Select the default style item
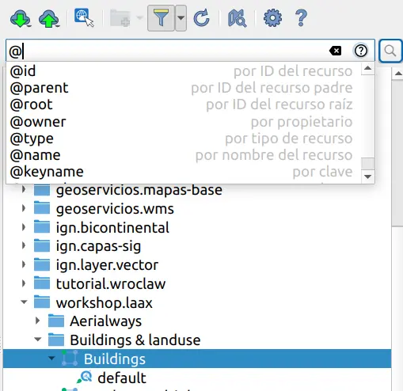Viewport: 403px width, 391px height. tap(122, 378)
